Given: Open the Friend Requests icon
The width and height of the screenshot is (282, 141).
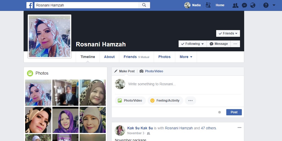Looking at the screenshot, I should (x=235, y=5).
